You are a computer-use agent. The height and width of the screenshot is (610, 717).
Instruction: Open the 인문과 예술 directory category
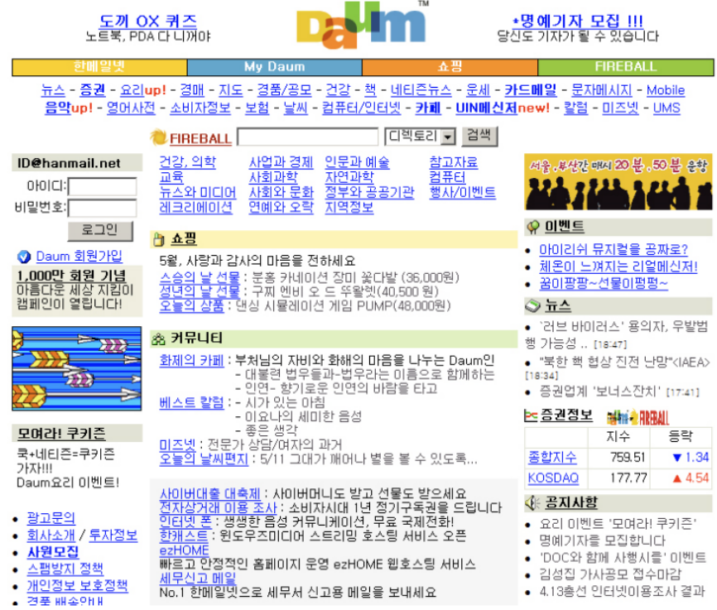[357, 162]
